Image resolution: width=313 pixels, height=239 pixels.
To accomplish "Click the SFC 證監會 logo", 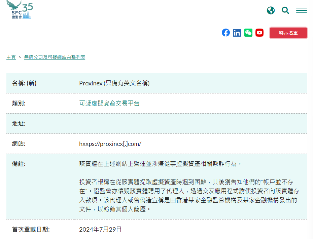I will pyautogui.click(x=20, y=10).
